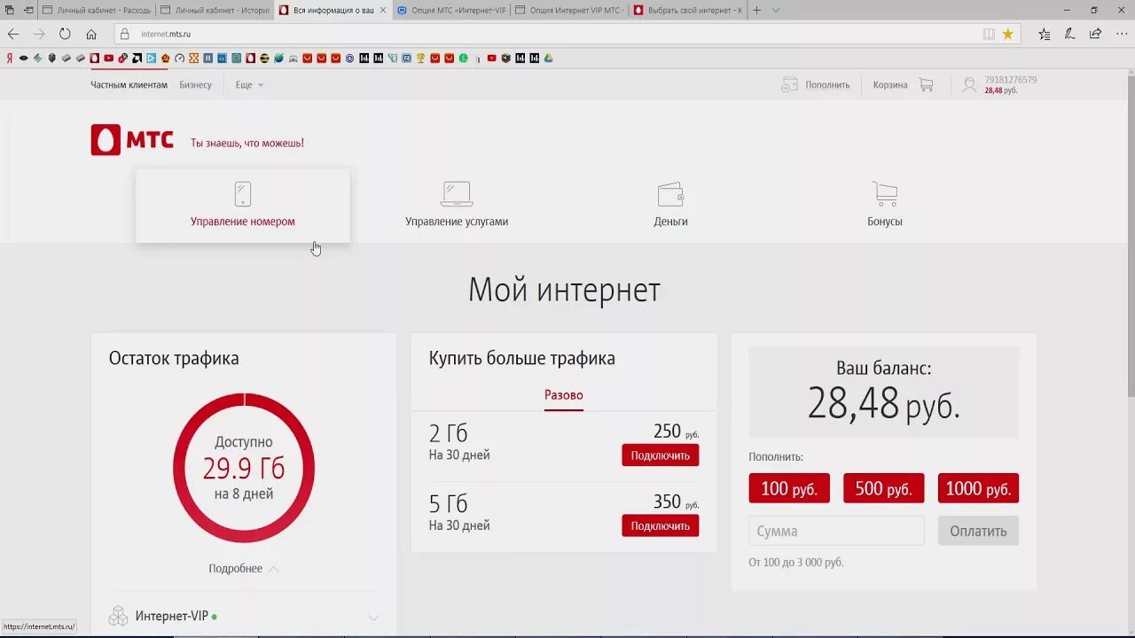This screenshot has width=1135, height=638.
Task: Switch to Опция Интернет VIP МТС tab
Action: (x=567, y=11)
